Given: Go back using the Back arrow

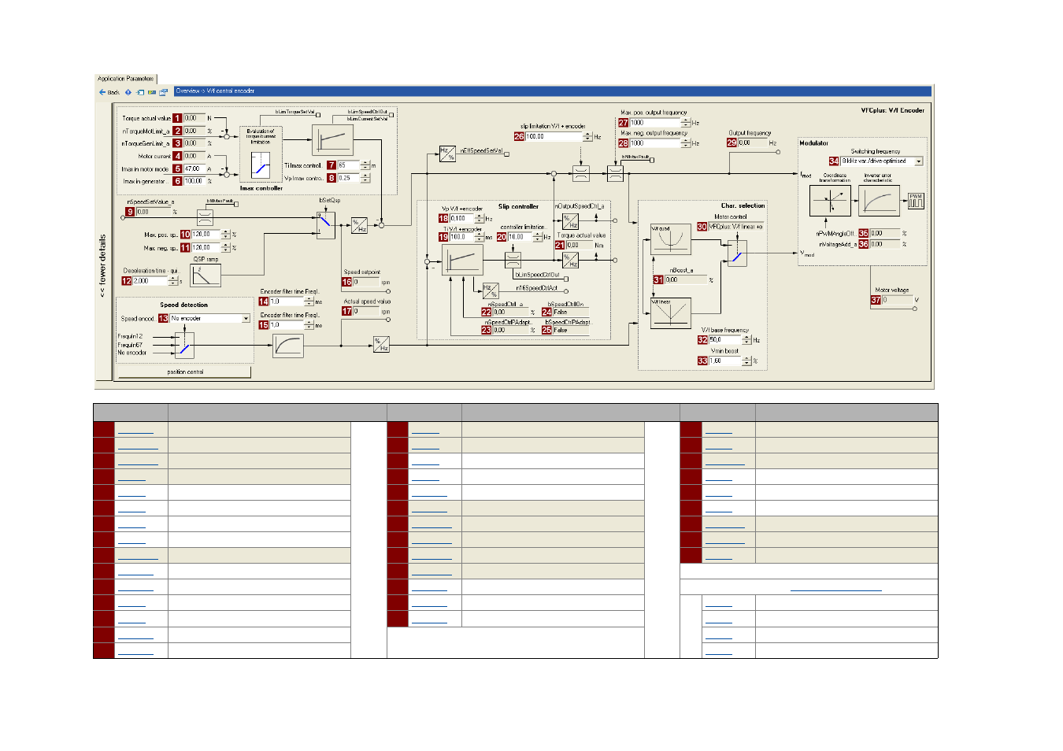Looking at the screenshot, I should click(109, 92).
